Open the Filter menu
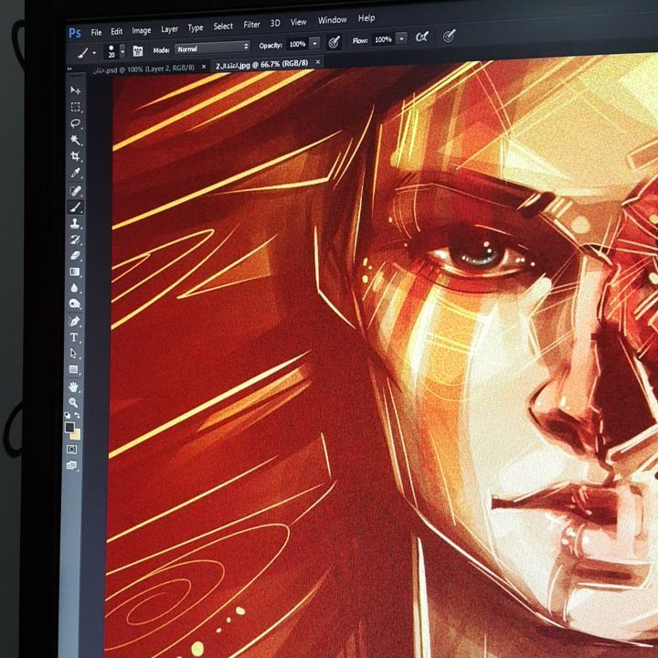 coord(252,25)
